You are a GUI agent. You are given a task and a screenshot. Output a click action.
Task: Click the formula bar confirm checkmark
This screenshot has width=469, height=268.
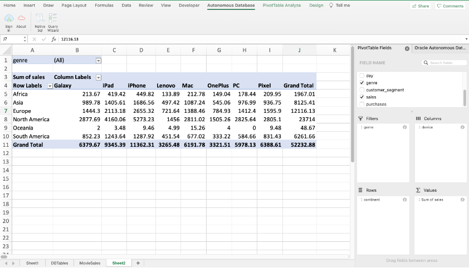pos(44,39)
